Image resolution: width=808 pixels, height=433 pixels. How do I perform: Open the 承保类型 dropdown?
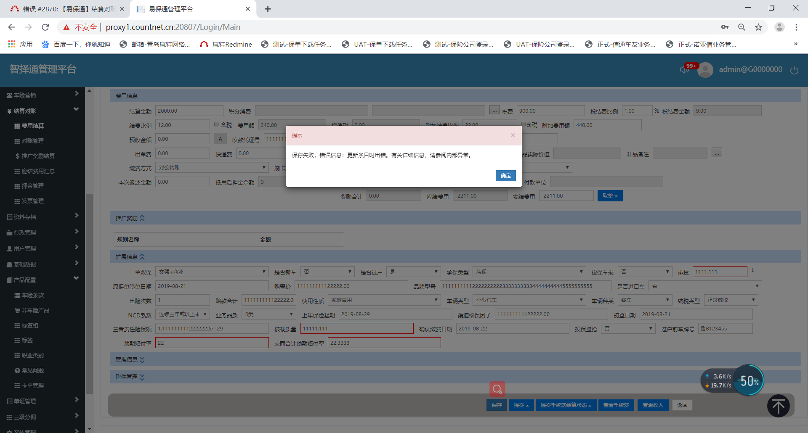(529, 272)
